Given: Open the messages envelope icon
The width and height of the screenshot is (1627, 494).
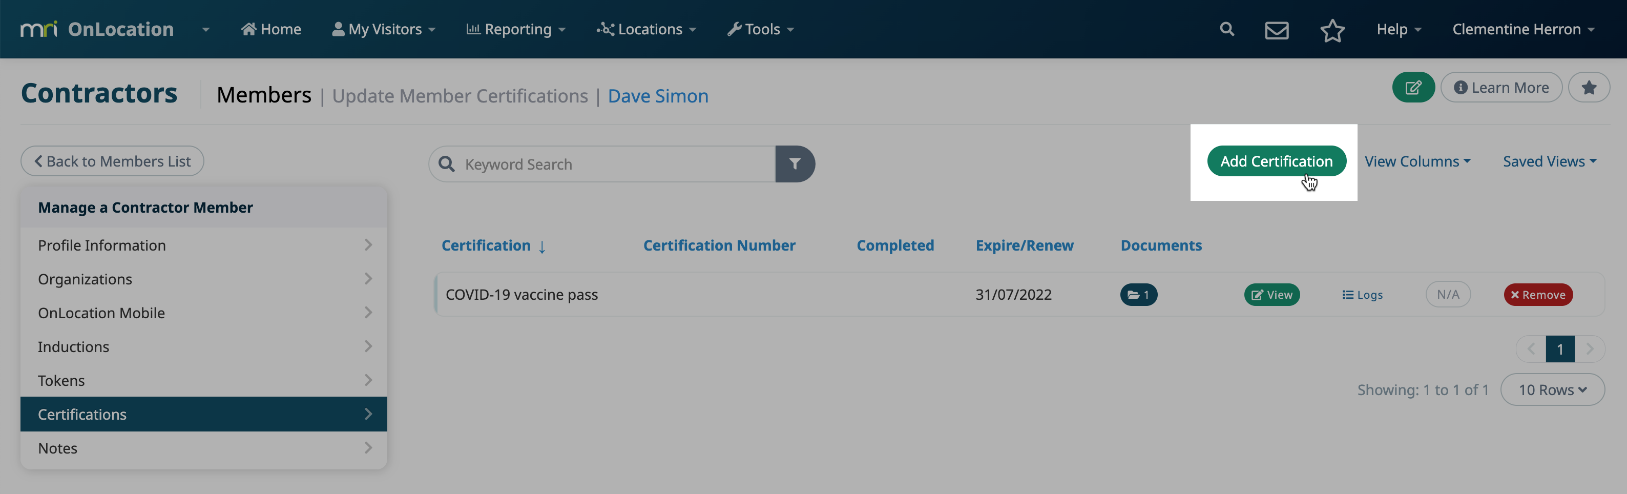Looking at the screenshot, I should point(1277,30).
